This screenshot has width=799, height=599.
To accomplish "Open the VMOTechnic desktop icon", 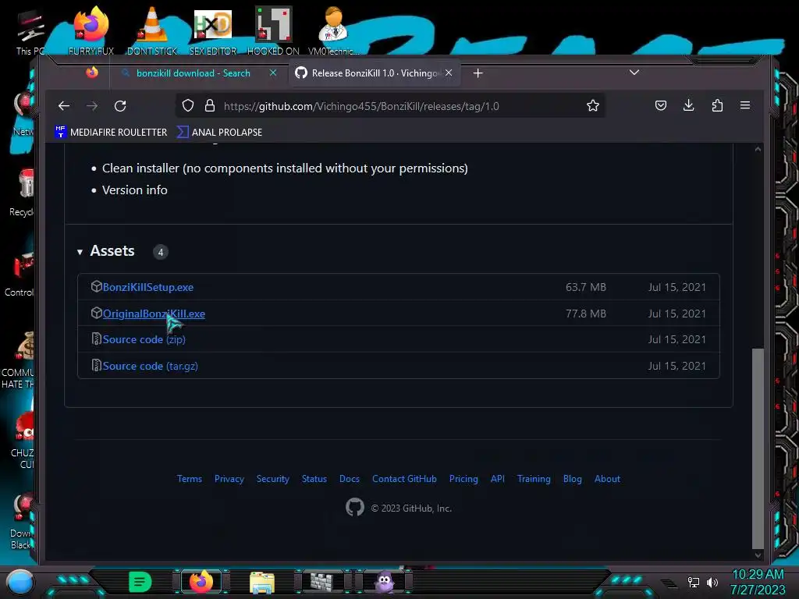I will pos(333,30).
